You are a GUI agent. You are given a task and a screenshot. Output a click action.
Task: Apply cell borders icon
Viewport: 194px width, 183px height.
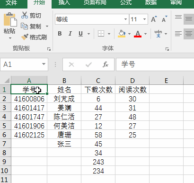(101, 34)
